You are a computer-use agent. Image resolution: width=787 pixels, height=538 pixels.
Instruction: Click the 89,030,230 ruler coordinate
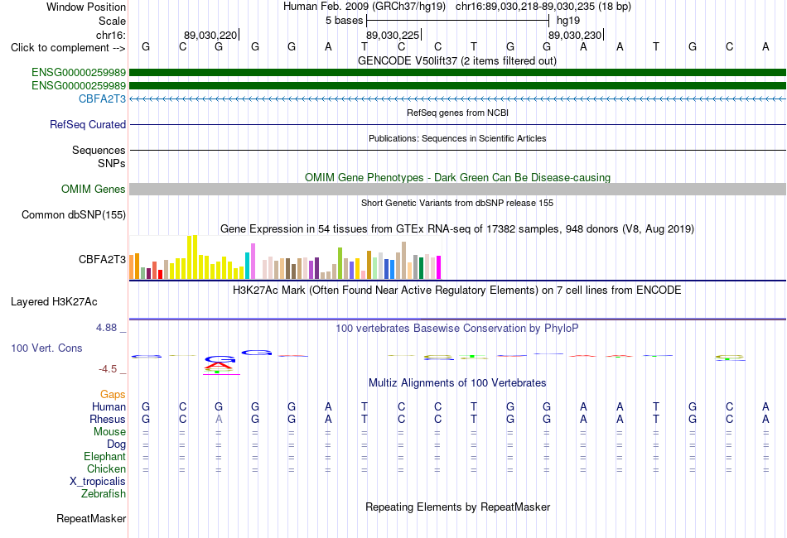tap(575, 35)
